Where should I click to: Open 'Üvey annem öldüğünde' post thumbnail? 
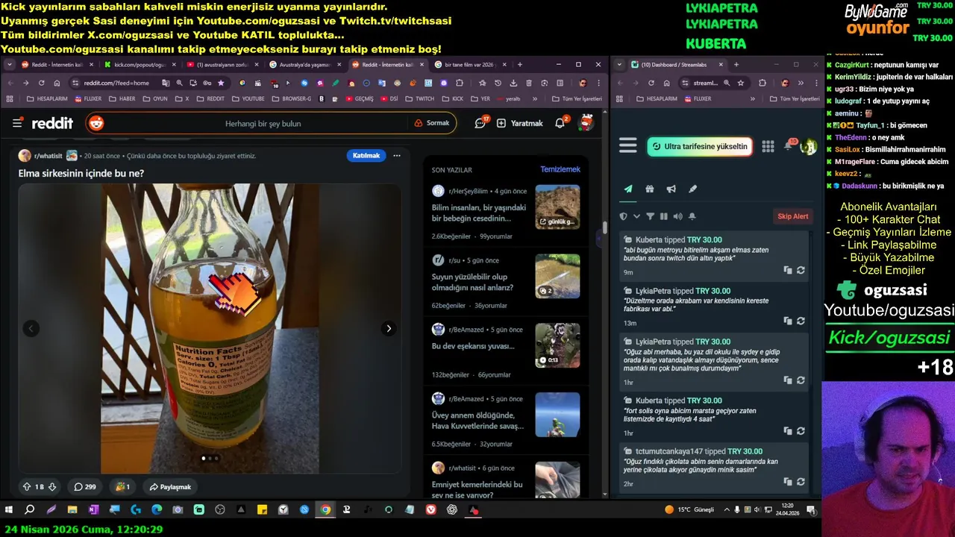(x=557, y=415)
